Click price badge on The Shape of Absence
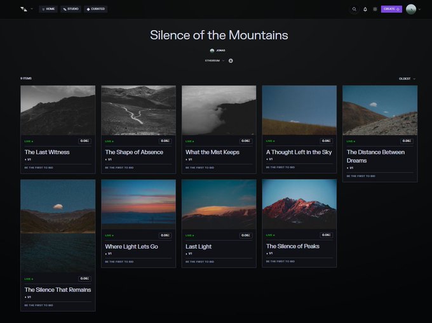Viewport: 432px width, 323px height. point(165,141)
